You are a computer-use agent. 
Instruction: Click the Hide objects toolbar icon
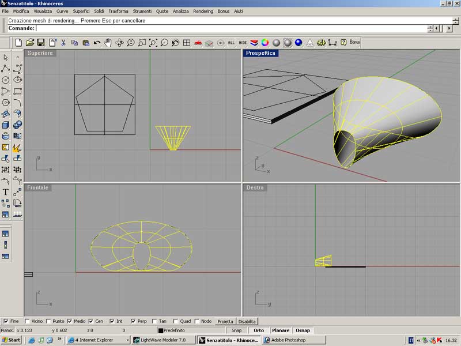[243, 43]
